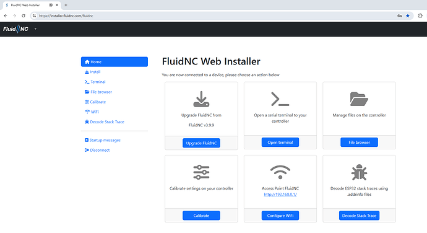Select Home in the sidebar menu
This screenshot has width=427, height=233.
(x=114, y=62)
